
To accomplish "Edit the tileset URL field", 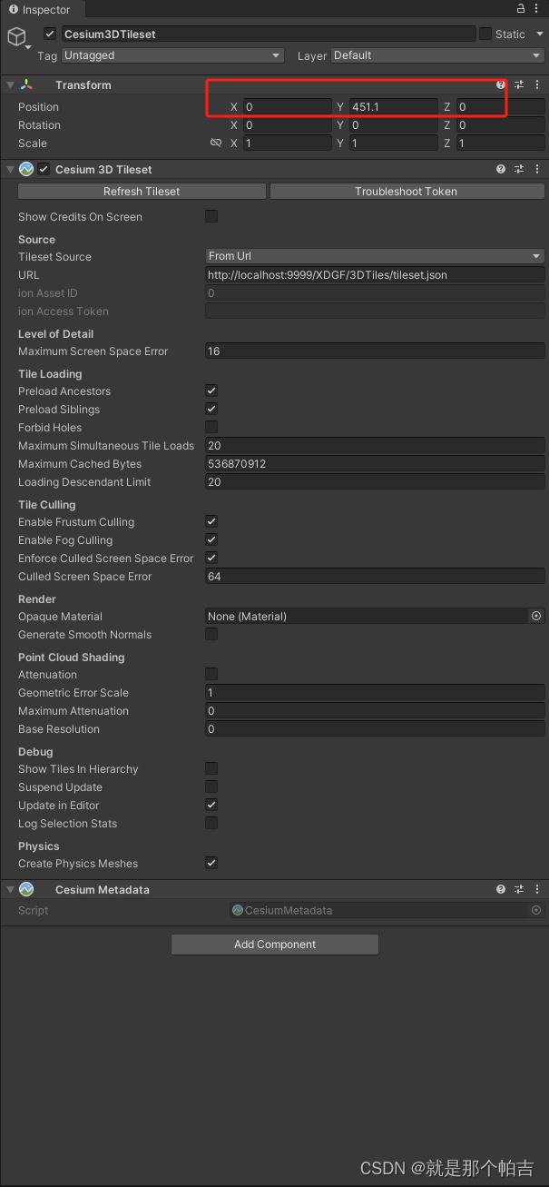I will [376, 274].
